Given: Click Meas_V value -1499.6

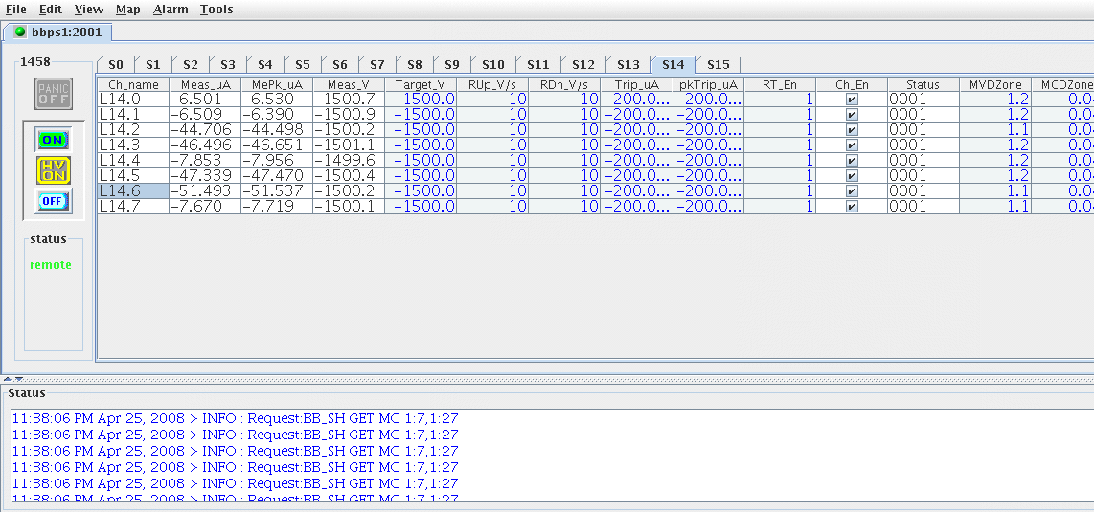Looking at the screenshot, I should tap(349, 161).
